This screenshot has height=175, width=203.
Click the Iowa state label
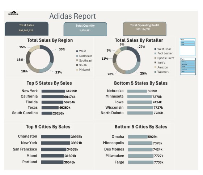[119, 102]
